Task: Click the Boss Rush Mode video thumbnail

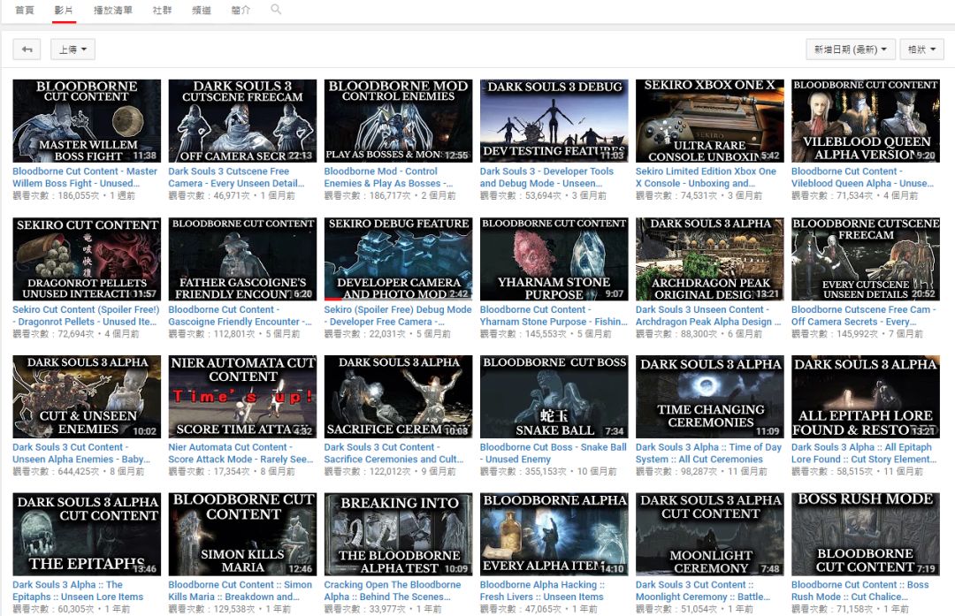Action: 865,535
